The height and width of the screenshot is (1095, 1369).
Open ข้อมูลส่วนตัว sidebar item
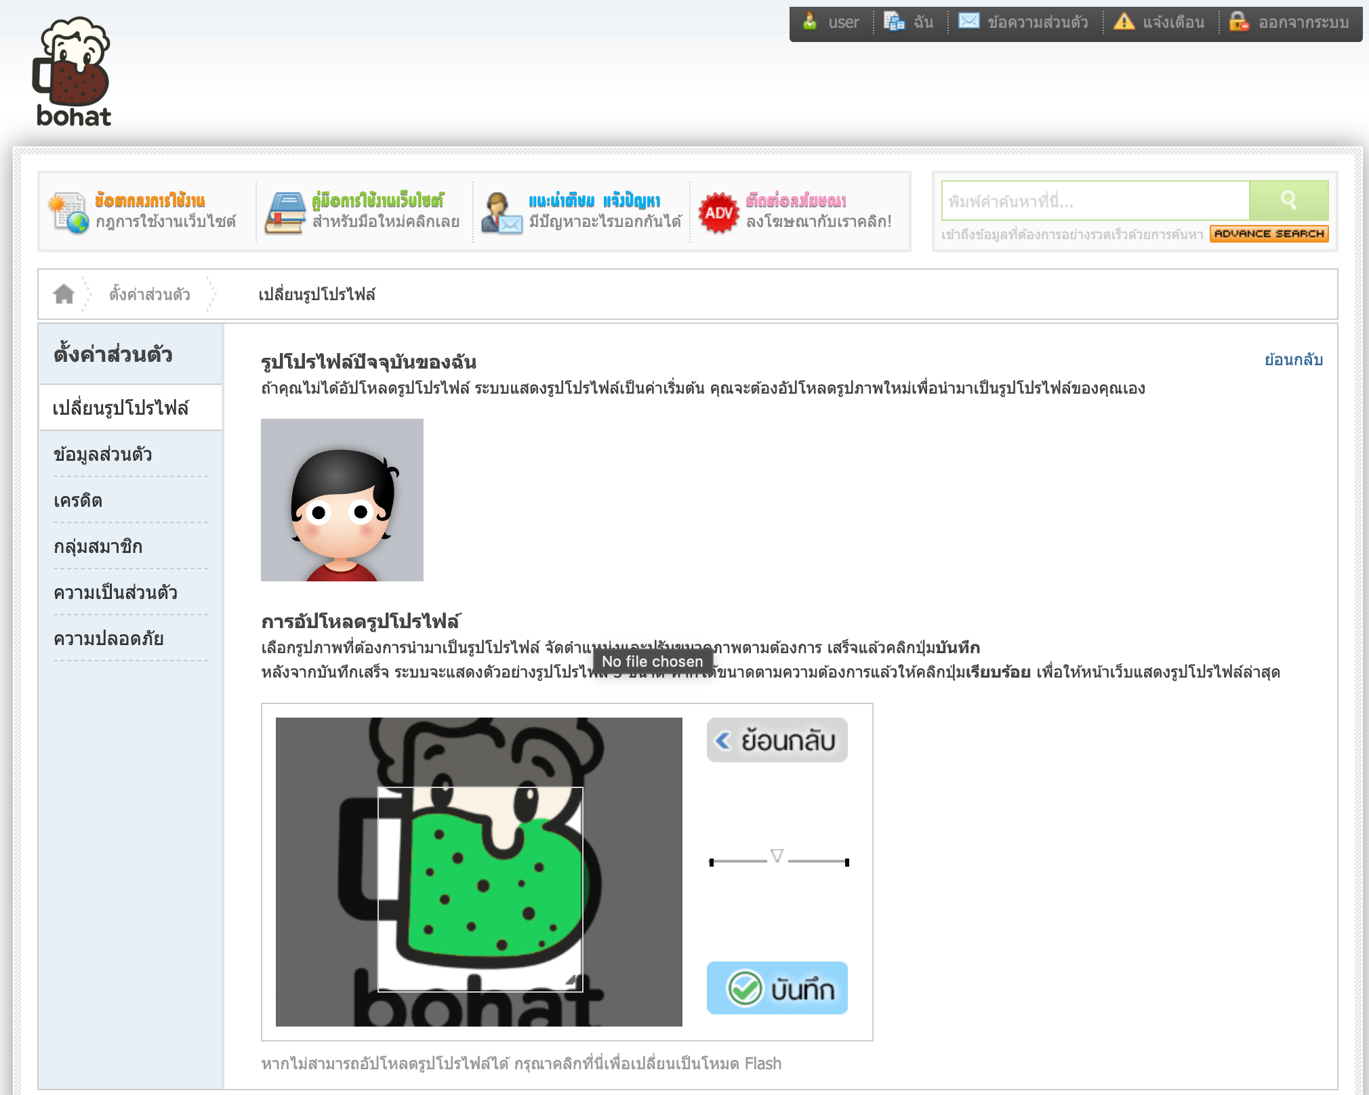[103, 454]
